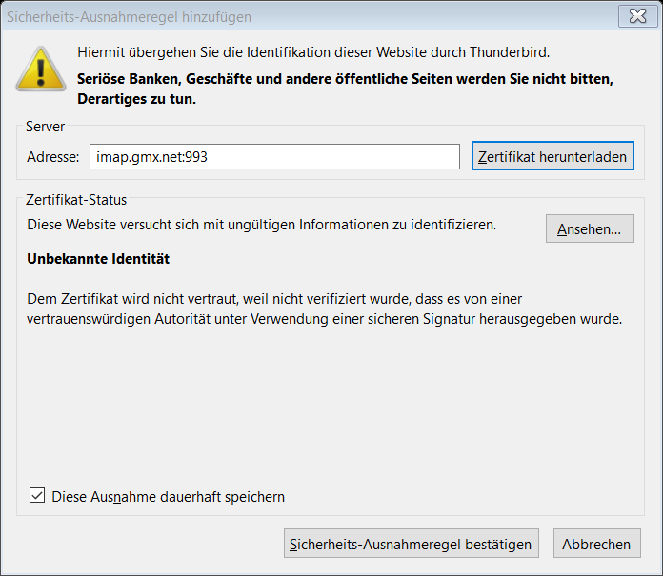Image resolution: width=663 pixels, height=576 pixels.
Task: Confirm with Sicherheits-Ausnahmeregel bestätigen
Action: point(411,544)
